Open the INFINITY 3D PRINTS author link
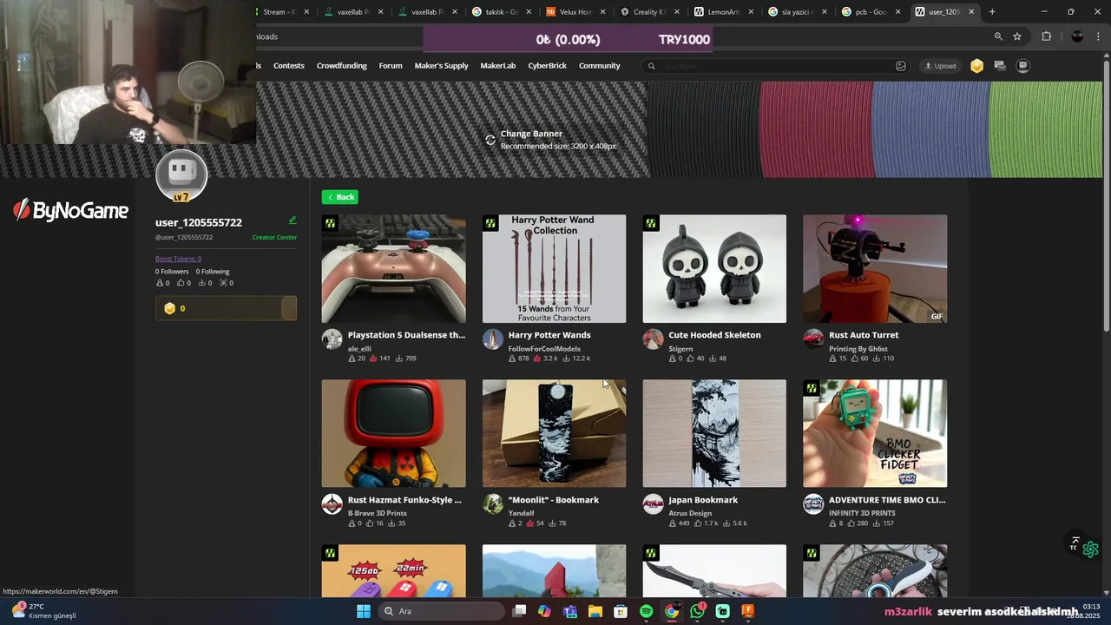The width and height of the screenshot is (1111, 625). click(x=862, y=513)
